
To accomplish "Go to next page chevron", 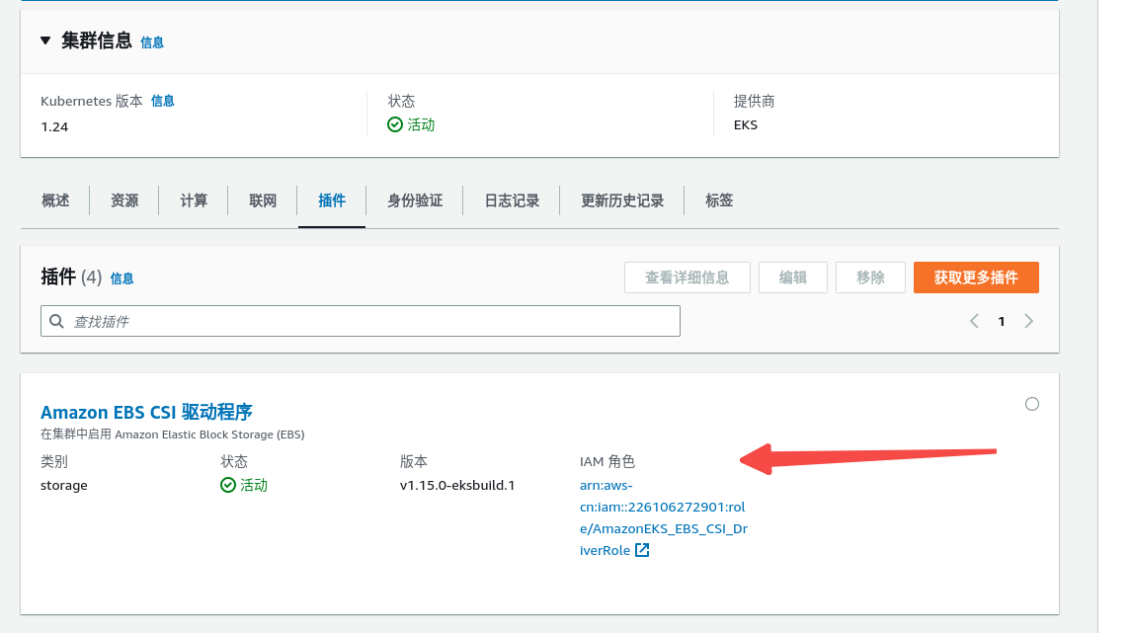I will [1028, 321].
